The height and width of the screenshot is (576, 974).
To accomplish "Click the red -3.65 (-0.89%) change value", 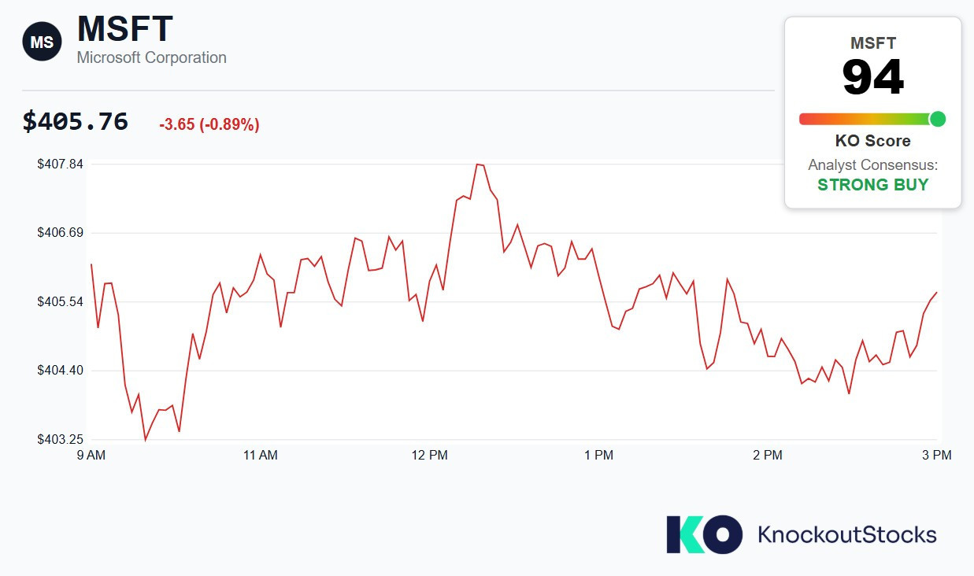I will pyautogui.click(x=209, y=124).
